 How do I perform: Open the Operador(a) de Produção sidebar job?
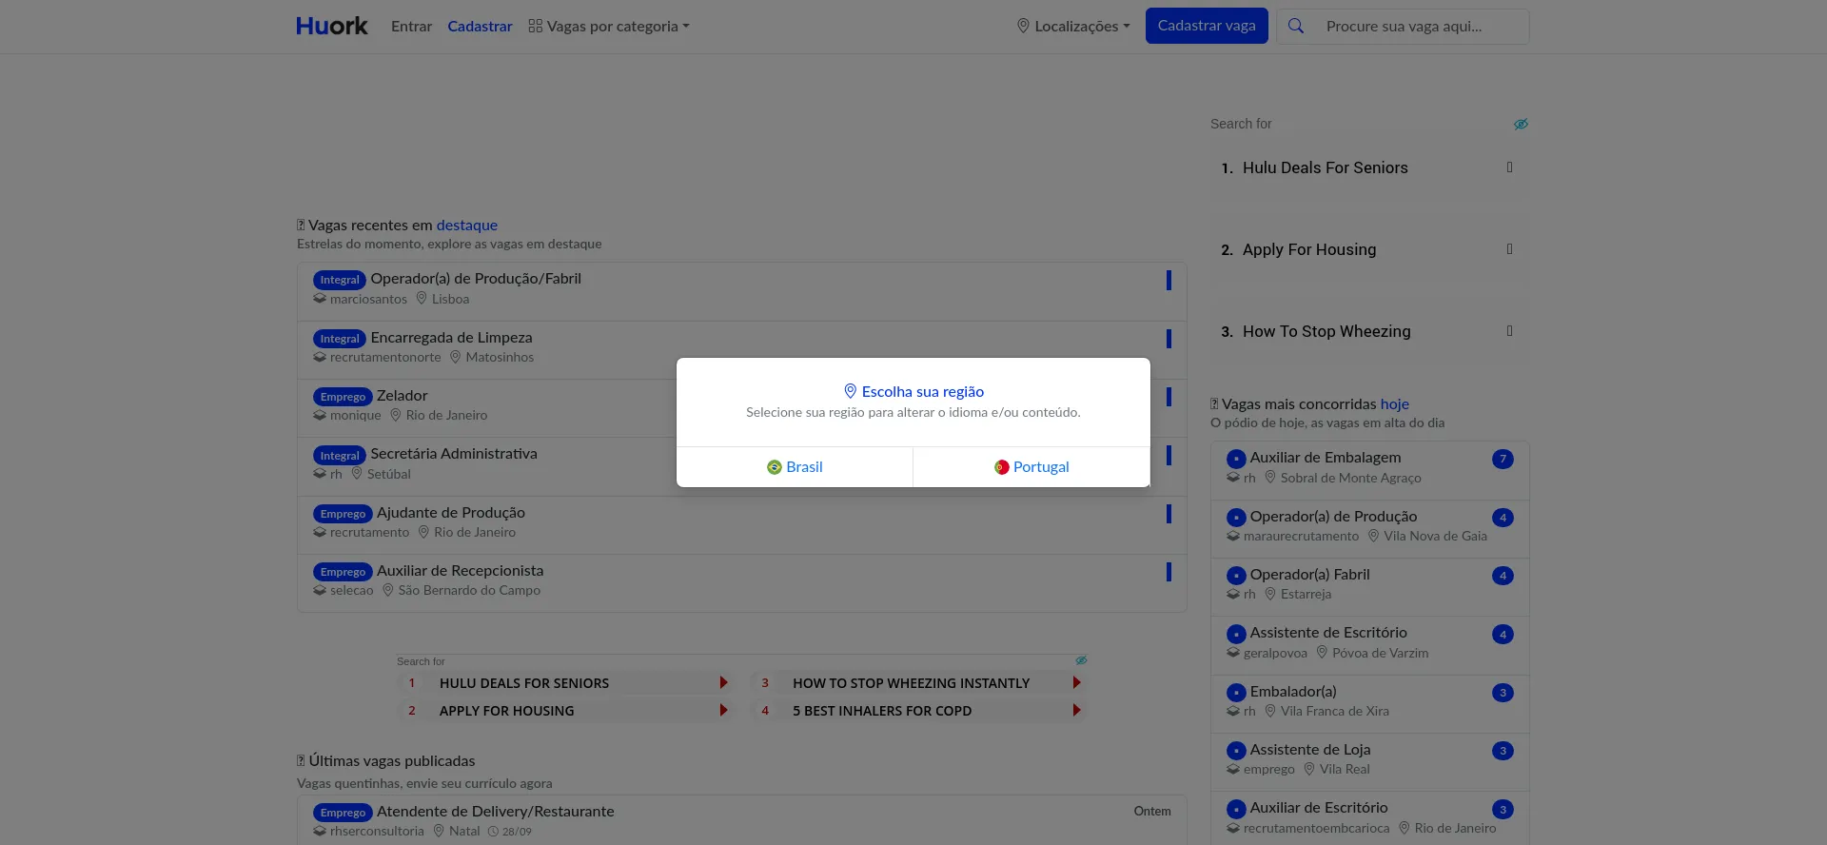point(1333,517)
